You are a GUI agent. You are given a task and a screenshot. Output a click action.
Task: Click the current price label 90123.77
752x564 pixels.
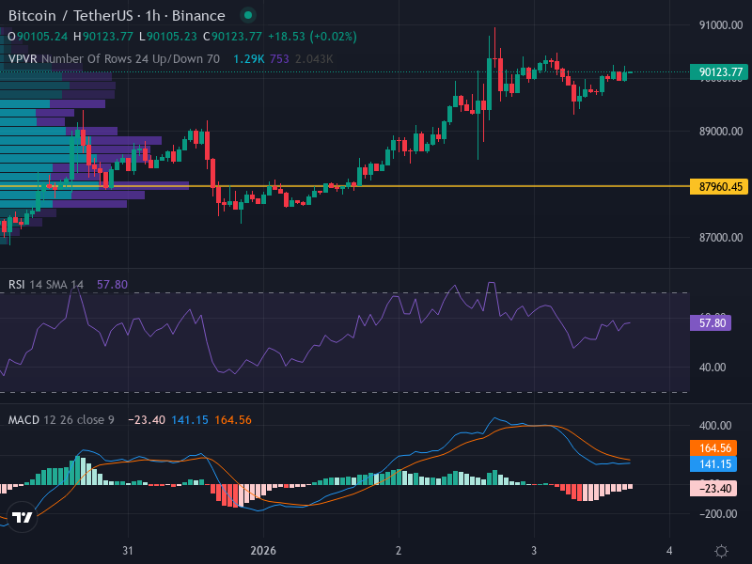(x=721, y=71)
